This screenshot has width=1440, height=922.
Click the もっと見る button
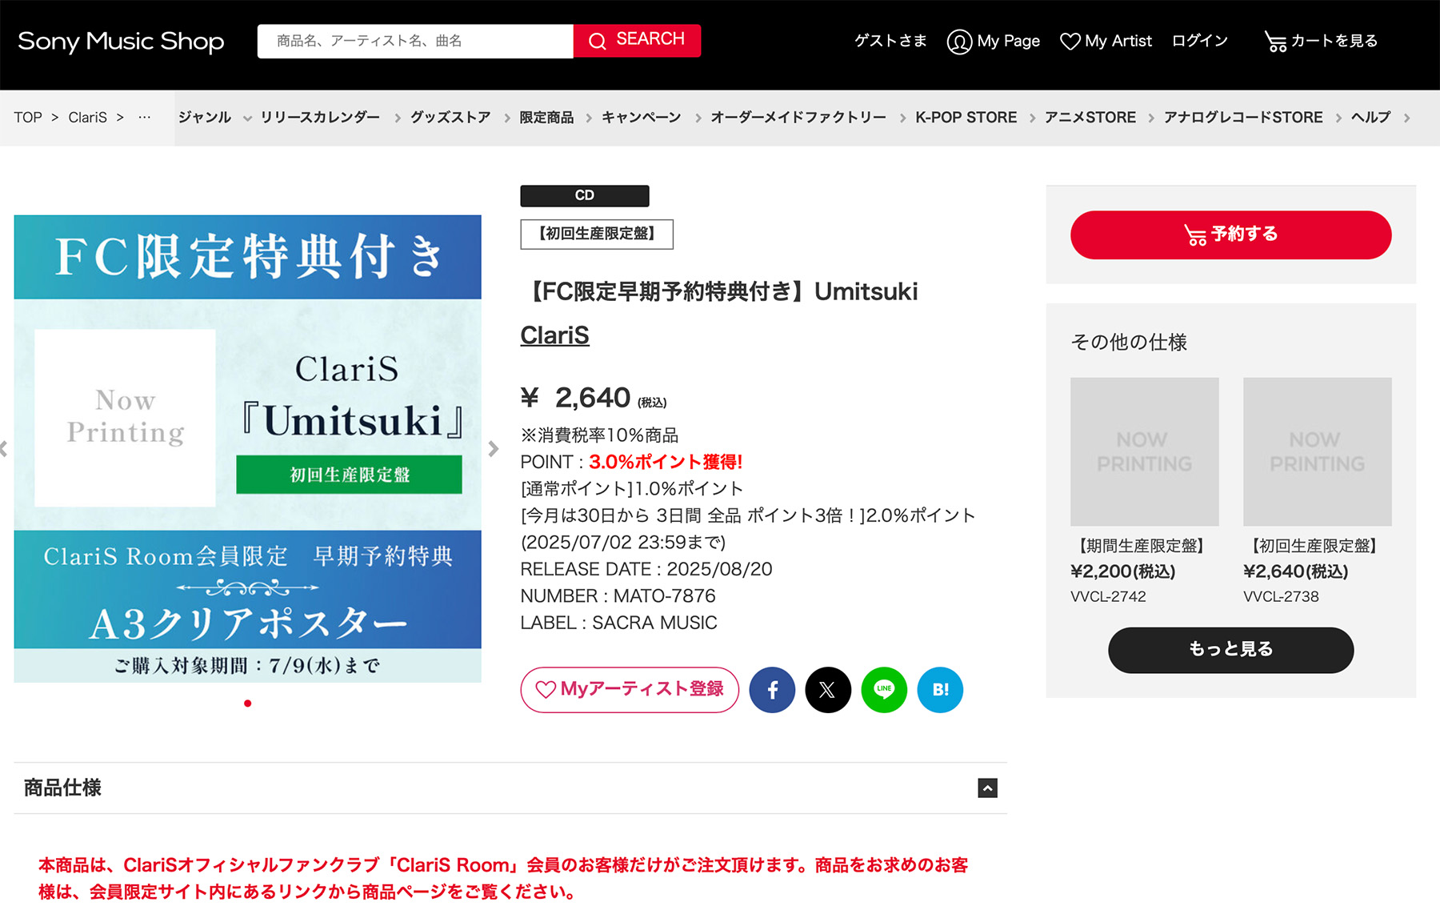1230,650
